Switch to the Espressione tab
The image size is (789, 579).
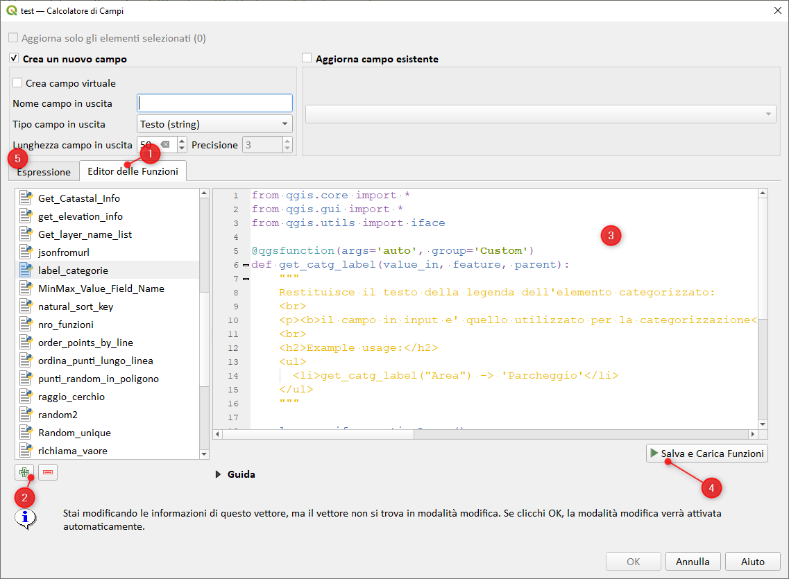tap(44, 172)
